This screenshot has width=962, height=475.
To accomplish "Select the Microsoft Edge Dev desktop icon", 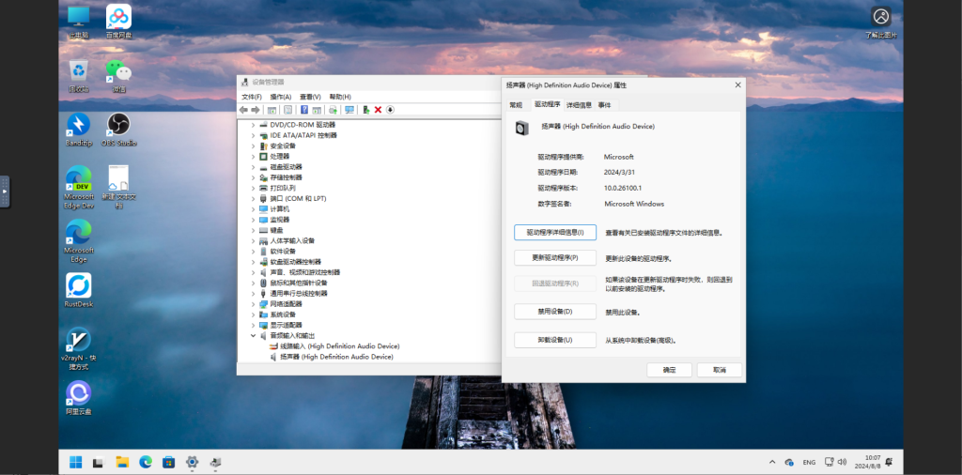I will point(79,187).
